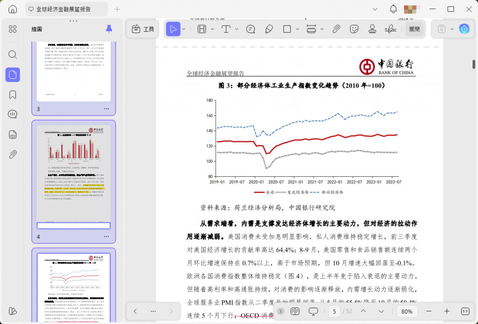Zoom in with the plus button
The height and width of the screenshot is (324, 478).
tap(447, 311)
